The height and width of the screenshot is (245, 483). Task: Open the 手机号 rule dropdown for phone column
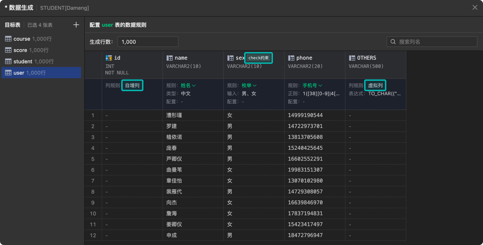310,85
